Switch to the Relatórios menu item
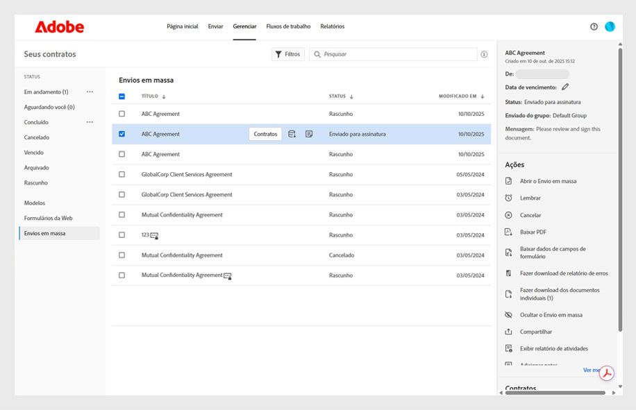The image size is (636, 410). [333, 26]
